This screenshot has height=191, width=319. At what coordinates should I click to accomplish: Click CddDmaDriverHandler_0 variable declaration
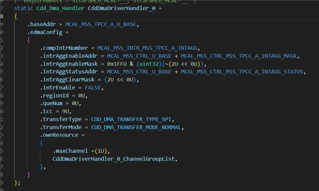122,8
